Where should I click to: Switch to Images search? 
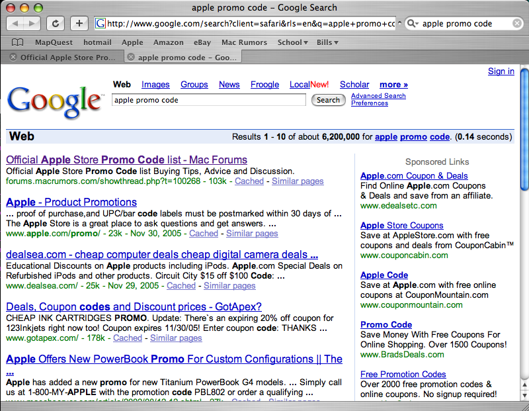click(155, 85)
